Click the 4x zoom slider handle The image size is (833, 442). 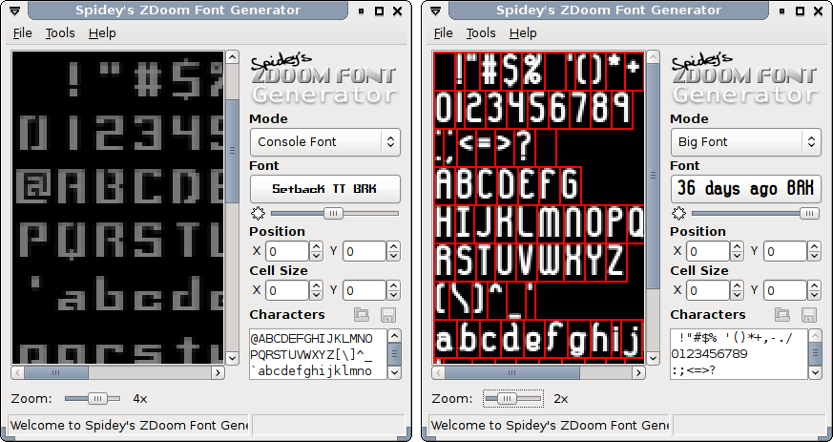click(96, 397)
